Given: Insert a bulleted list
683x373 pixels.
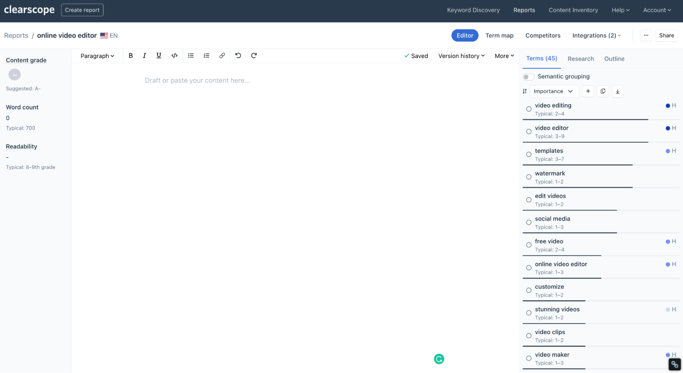Looking at the screenshot, I should tap(191, 55).
